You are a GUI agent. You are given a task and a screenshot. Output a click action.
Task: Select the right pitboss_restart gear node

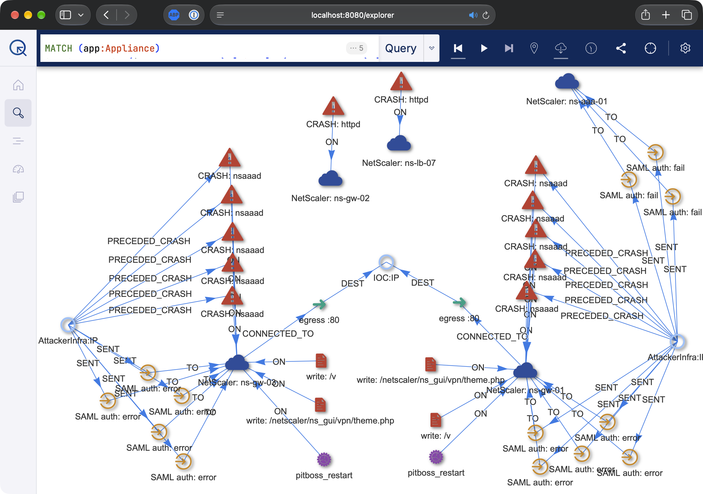pos(436,457)
